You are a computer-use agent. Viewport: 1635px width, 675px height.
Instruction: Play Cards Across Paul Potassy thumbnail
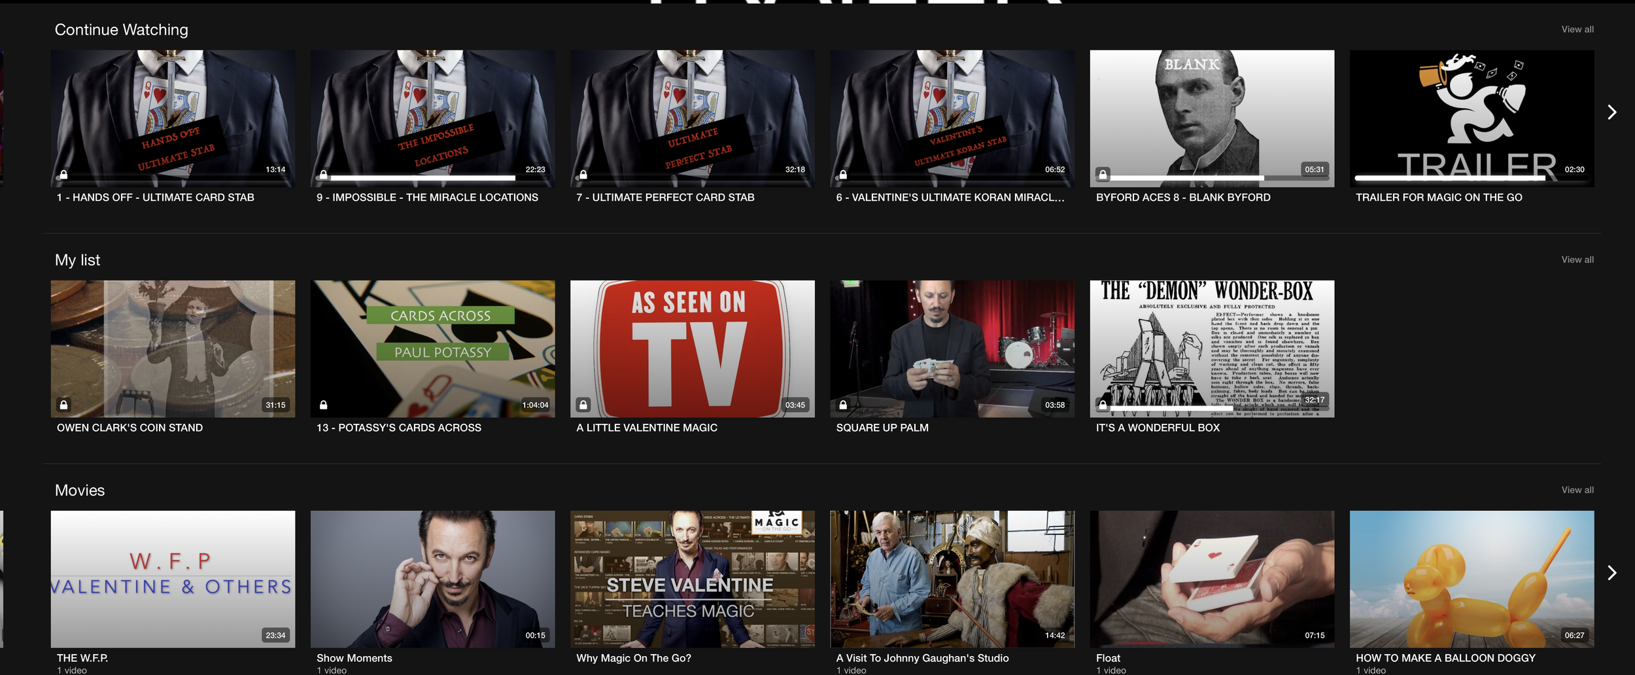point(432,349)
